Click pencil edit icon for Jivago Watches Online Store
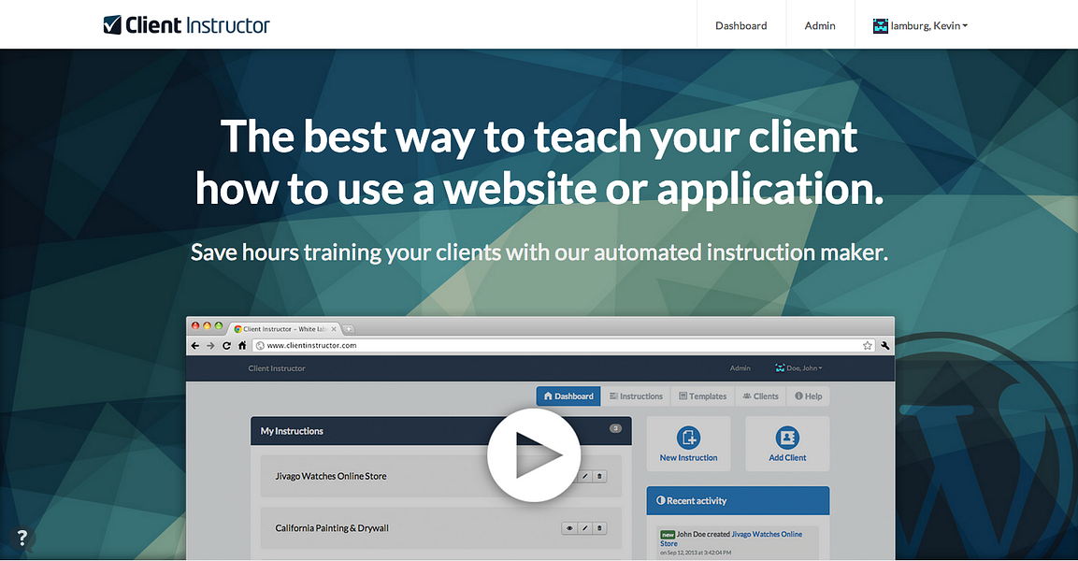 pyautogui.click(x=583, y=476)
